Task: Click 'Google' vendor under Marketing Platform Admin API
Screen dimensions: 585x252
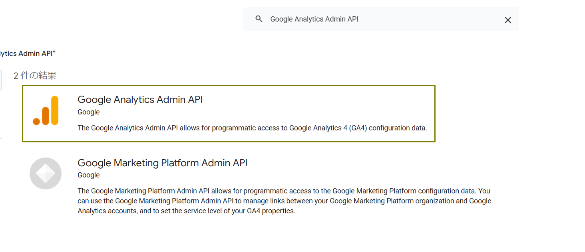Action: click(x=88, y=175)
